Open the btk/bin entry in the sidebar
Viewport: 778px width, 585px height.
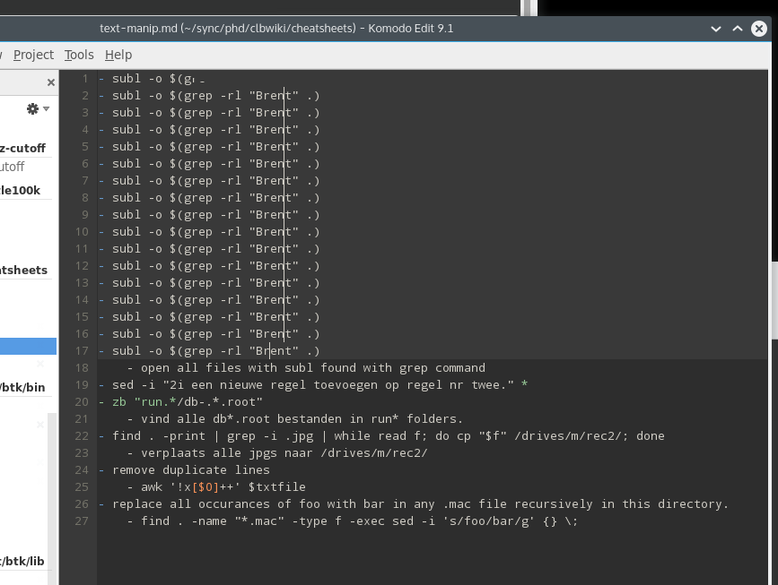(x=23, y=387)
